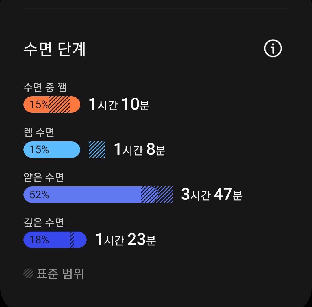Select the 얕은 수면 label
Viewport: 312px width, 307px height.
click(x=44, y=177)
